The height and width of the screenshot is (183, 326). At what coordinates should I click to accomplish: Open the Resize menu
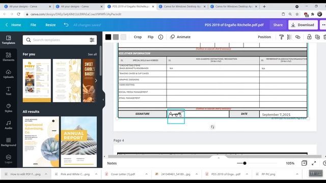pyautogui.click(x=50, y=25)
